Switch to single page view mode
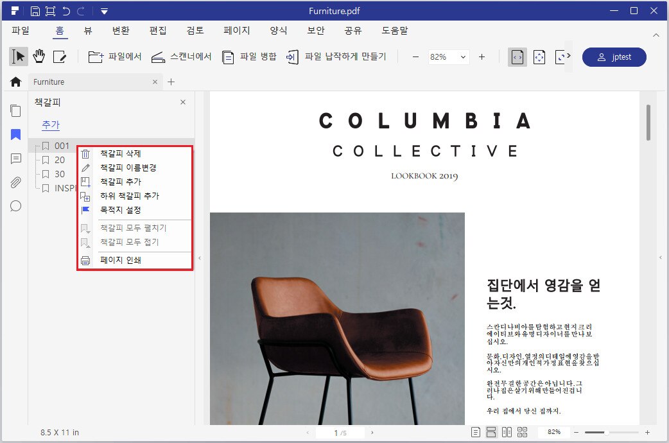Viewport: 669px width, 443px height. pyautogui.click(x=476, y=432)
